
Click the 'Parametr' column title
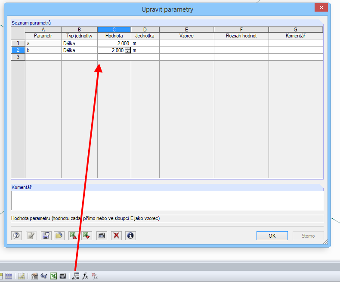(43, 36)
